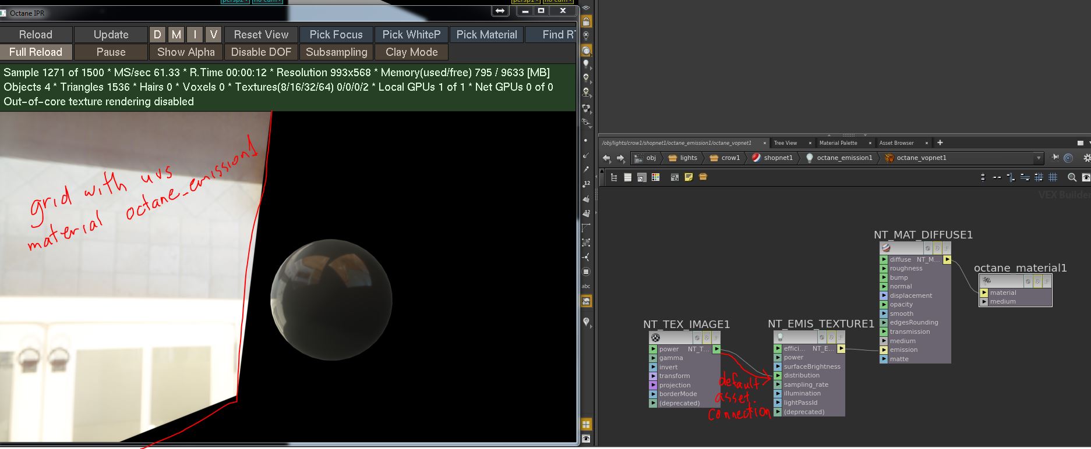Open the network search magnifier
Screen dimensions: 1091x449
click(1072, 177)
